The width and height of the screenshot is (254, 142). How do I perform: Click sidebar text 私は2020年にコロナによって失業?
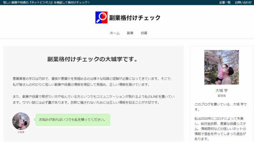pos(220,128)
